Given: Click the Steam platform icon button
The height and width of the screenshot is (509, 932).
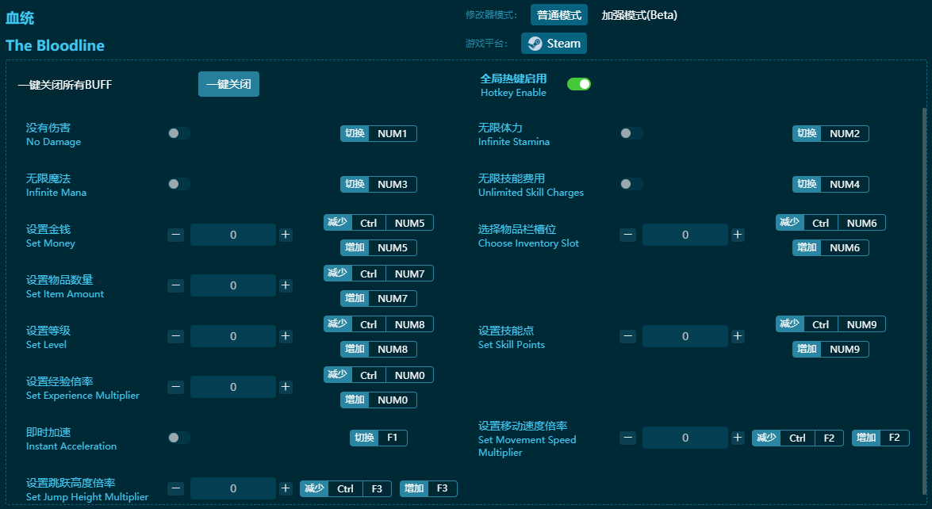Looking at the screenshot, I should point(554,44).
